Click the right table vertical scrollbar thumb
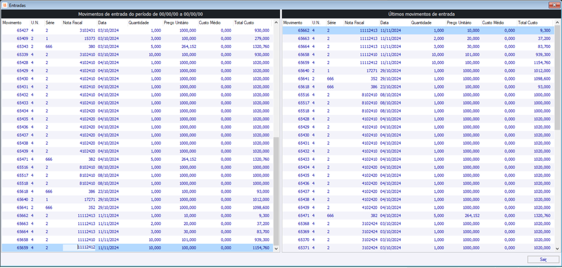The height and width of the screenshot is (268, 562). (x=558, y=78)
